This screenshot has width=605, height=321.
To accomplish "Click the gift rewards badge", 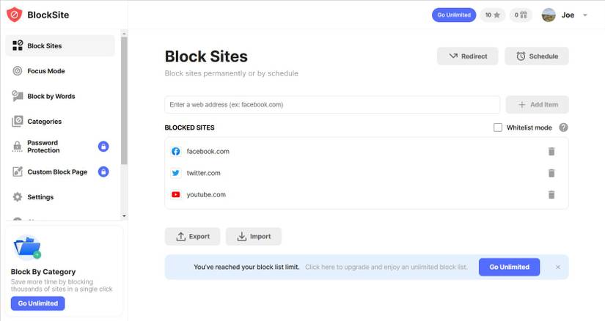I will click(x=521, y=15).
